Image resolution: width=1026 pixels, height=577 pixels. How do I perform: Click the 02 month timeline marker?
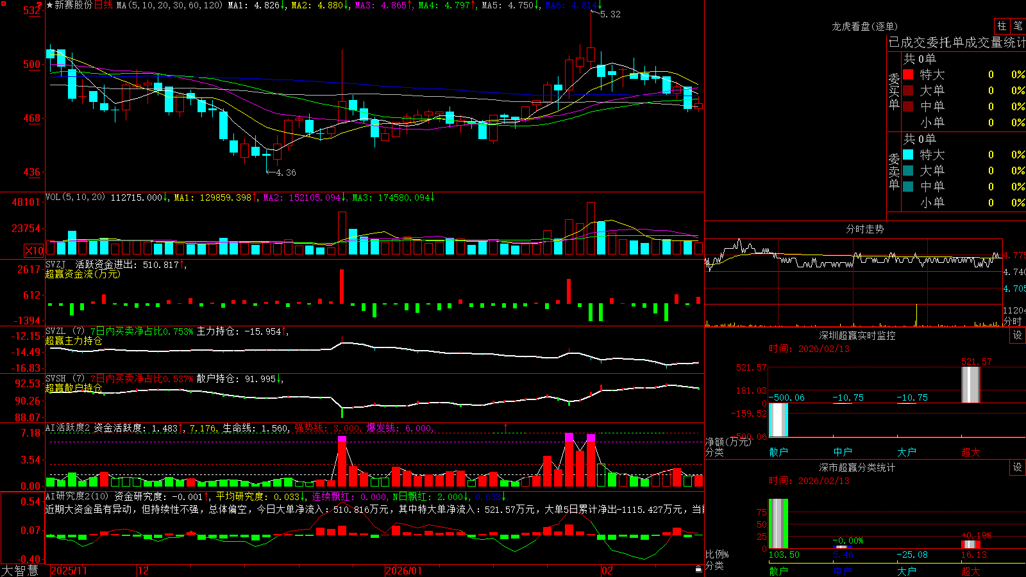607,571
